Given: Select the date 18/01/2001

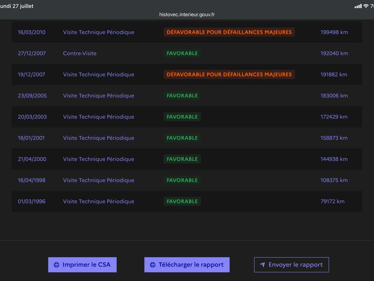Looking at the screenshot, I should tap(31, 138).
